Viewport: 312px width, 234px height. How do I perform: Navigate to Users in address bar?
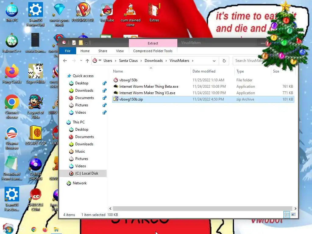pos(108,61)
